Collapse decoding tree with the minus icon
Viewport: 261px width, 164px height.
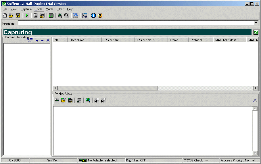(43, 40)
